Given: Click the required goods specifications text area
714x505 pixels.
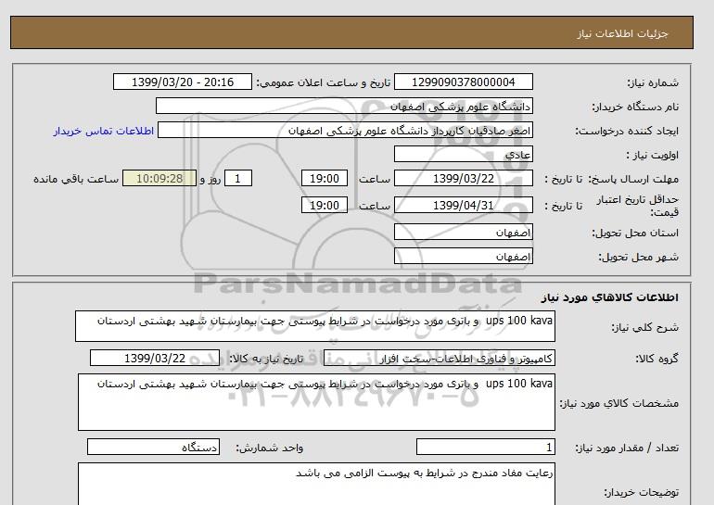Looking at the screenshot, I should (x=316, y=402).
